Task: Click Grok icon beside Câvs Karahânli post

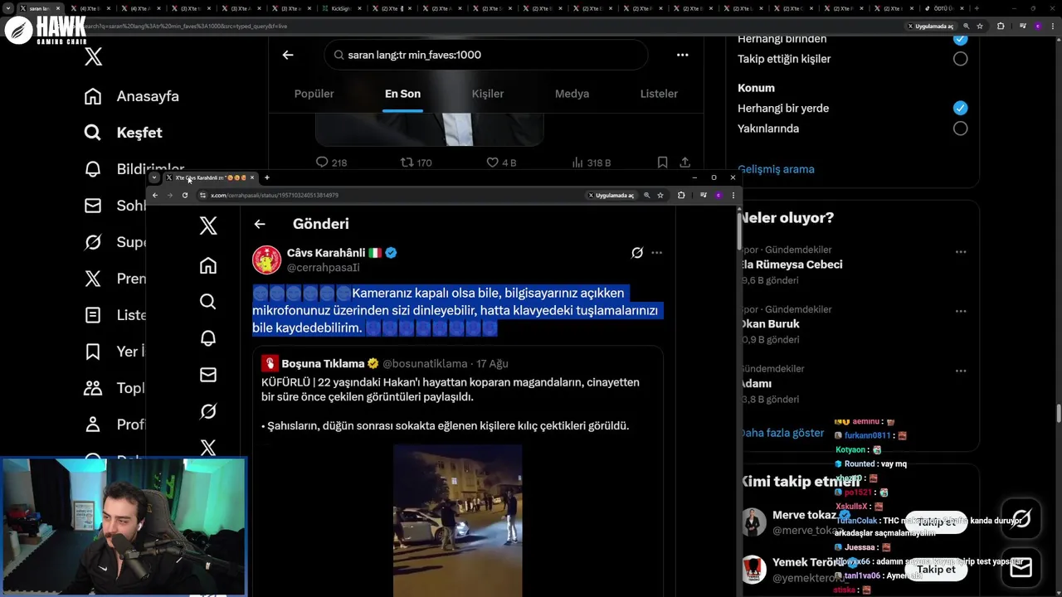Action: point(637,253)
